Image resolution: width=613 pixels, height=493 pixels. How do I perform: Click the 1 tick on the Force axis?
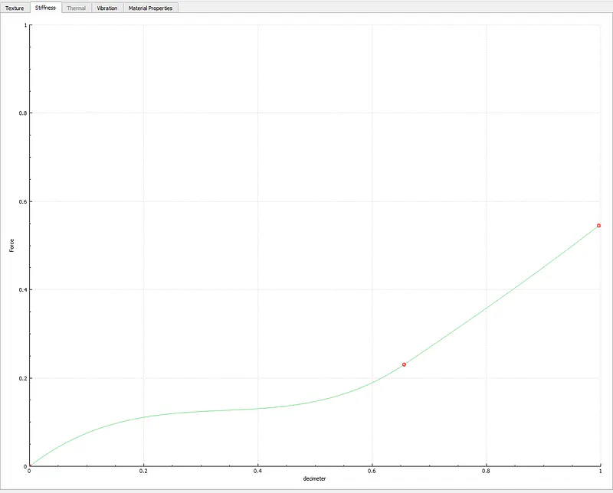coord(26,25)
